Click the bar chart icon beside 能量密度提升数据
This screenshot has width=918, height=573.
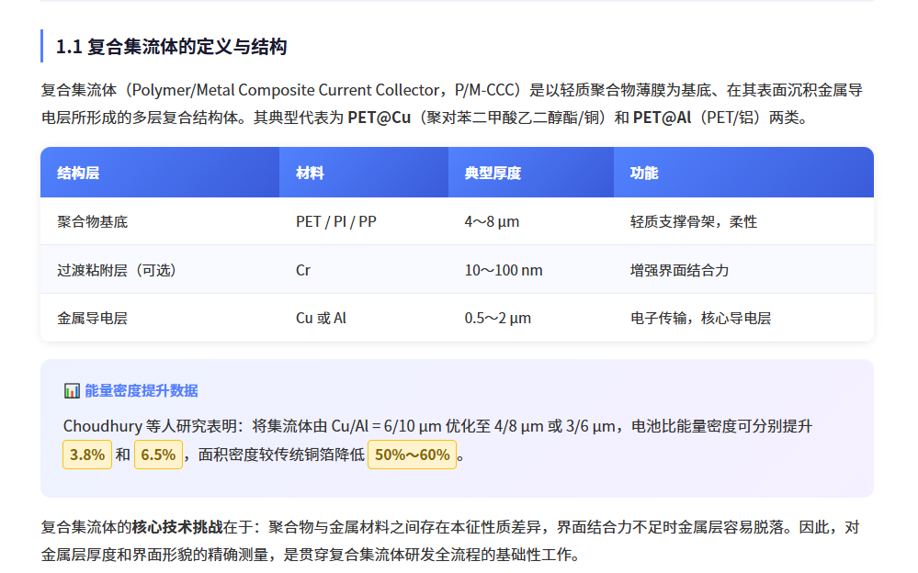coord(72,390)
